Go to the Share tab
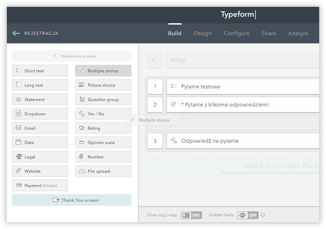326x229 pixels. [269, 33]
